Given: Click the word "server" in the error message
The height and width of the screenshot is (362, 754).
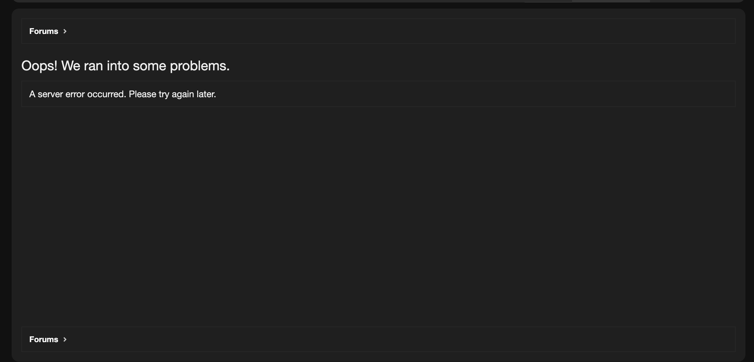Looking at the screenshot, I should [50, 94].
